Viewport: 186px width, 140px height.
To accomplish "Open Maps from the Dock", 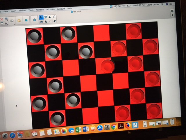I will click(56, 132).
